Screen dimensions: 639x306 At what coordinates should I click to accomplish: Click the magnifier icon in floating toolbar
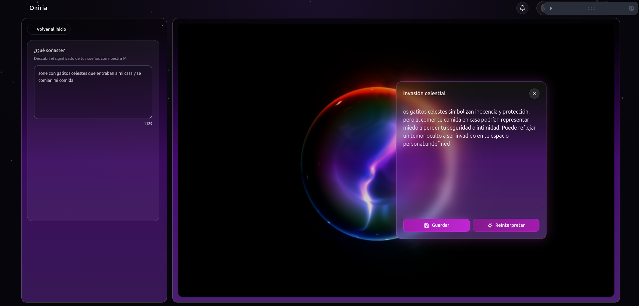click(631, 8)
